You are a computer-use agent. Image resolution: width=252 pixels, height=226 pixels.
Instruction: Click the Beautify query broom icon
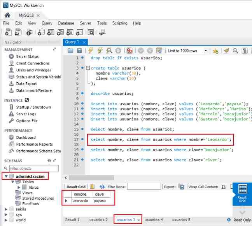tap(227, 51)
